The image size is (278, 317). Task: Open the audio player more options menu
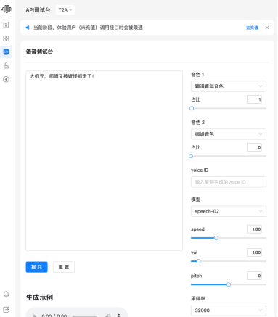pyautogui.click(x=119, y=316)
